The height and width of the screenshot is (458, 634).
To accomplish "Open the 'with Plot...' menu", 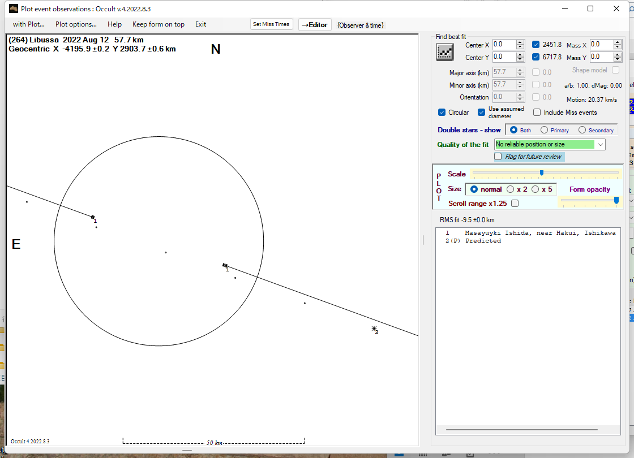I will click(29, 24).
